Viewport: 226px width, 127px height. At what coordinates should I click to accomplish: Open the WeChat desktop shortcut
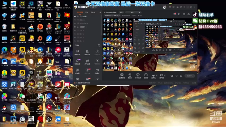[x=22, y=97]
